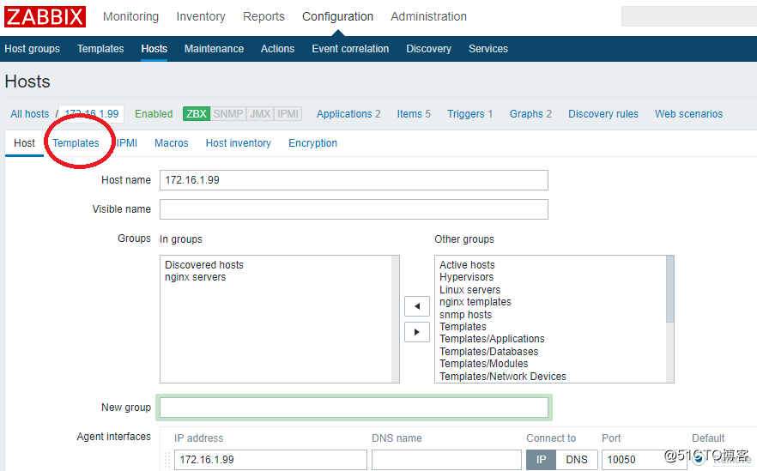Click the JMX availability badge
This screenshot has height=471, width=757.
tap(260, 114)
